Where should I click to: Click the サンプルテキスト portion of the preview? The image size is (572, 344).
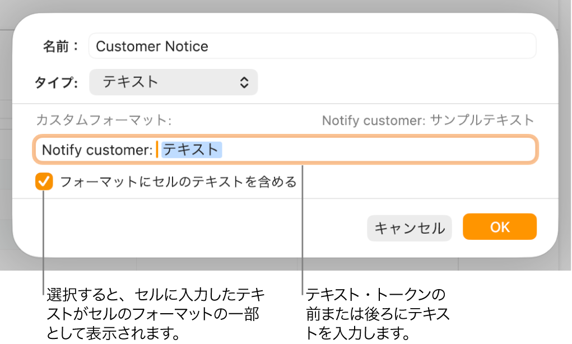[482, 120]
